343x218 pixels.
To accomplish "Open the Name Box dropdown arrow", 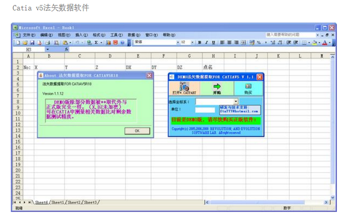I will click(x=48, y=50).
